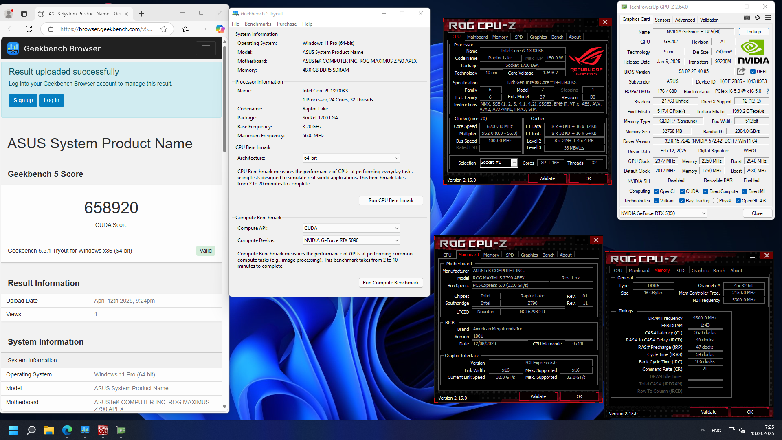This screenshot has height=440, width=782.
Task: Click Validate in the CPU-Z Memory window
Action: pos(709,412)
